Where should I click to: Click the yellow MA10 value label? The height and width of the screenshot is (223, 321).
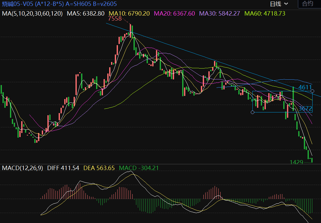[x=129, y=14]
